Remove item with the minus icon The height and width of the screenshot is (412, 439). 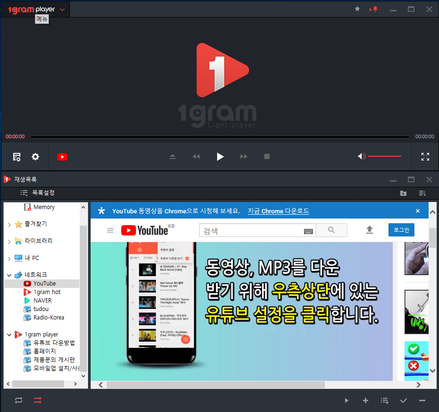[422, 401]
